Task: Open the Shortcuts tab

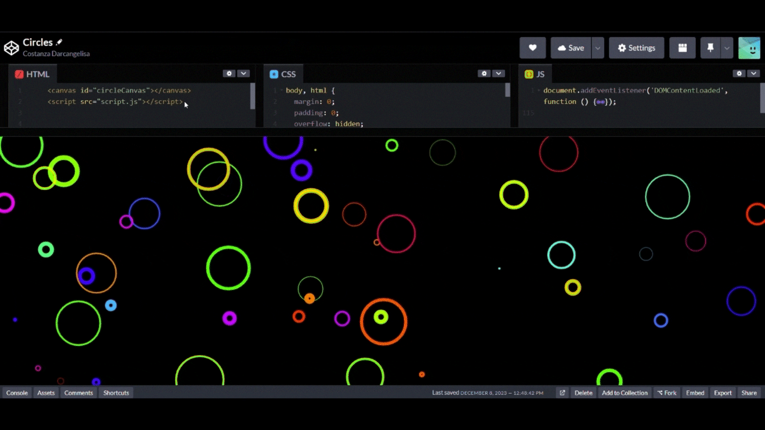Action: click(x=116, y=393)
